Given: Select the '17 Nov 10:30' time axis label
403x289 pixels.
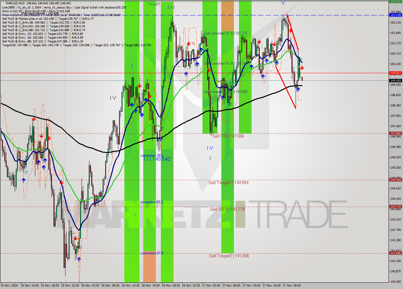Looking at the screenshot, I should click(252, 286).
